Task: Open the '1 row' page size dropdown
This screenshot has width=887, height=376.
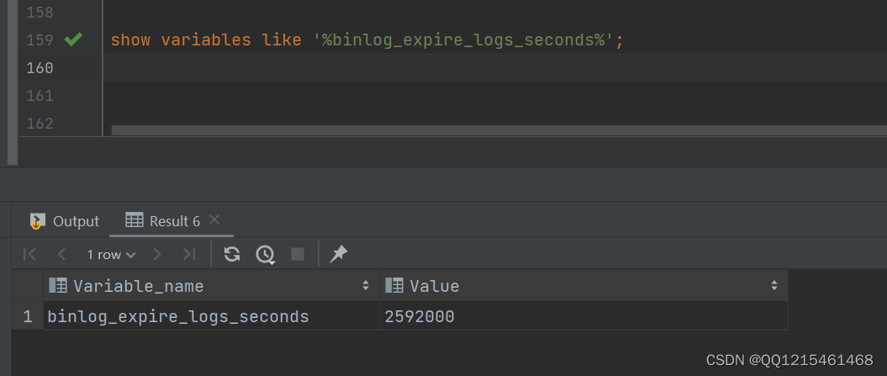Action: (111, 255)
